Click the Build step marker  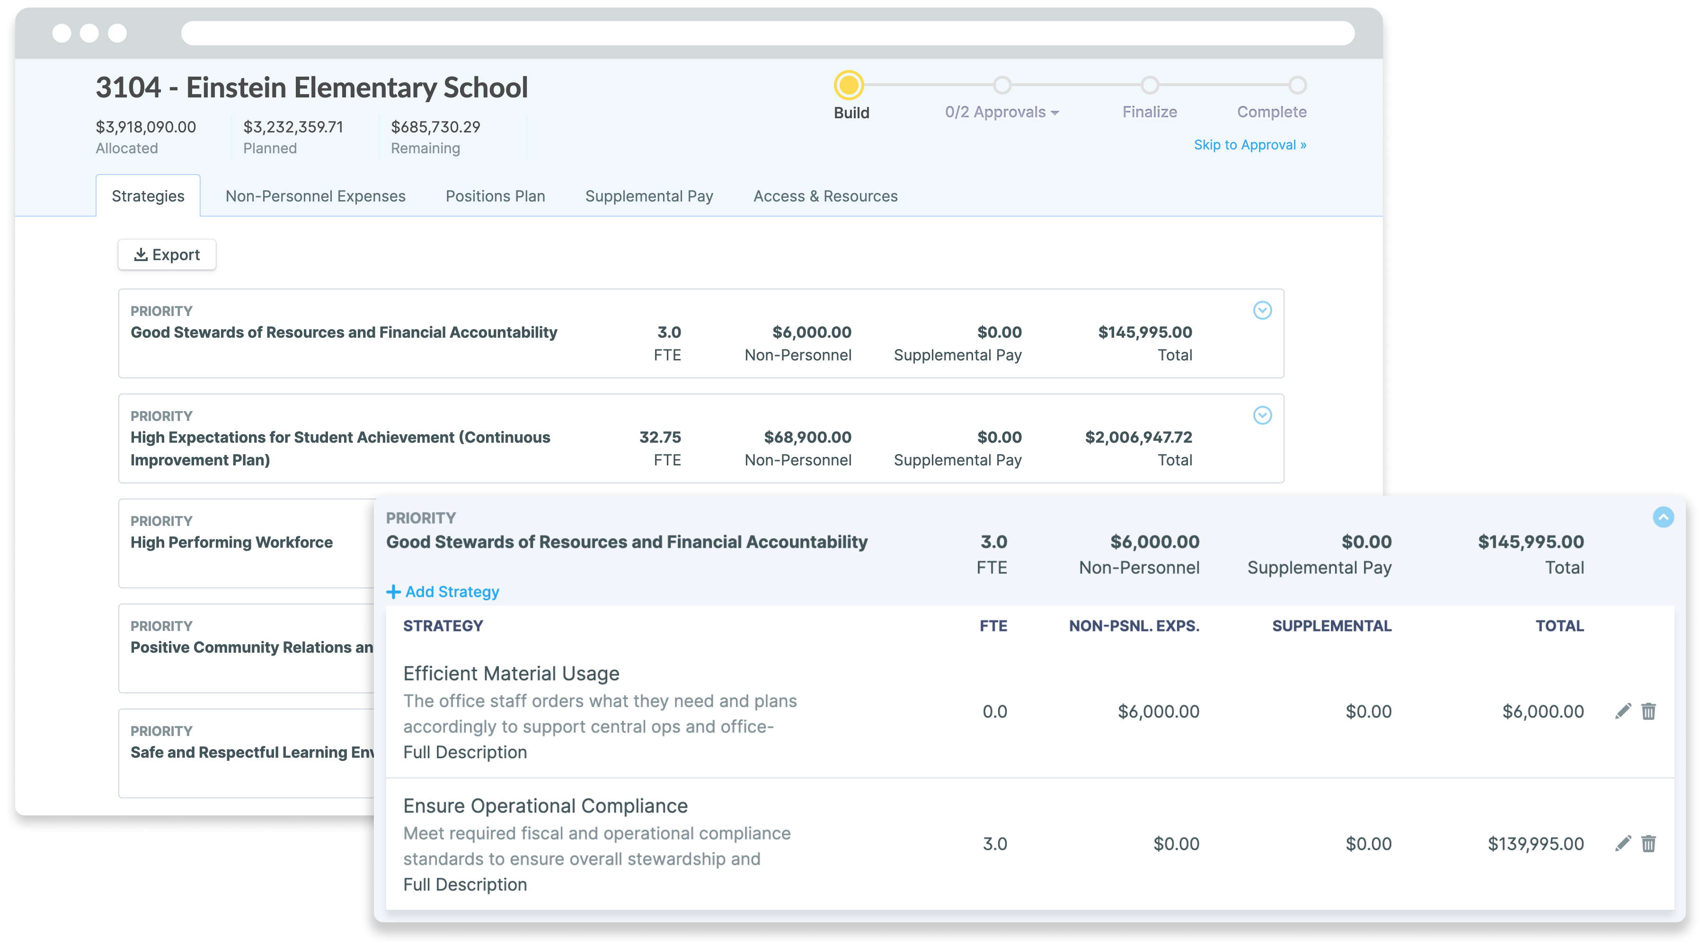[849, 85]
